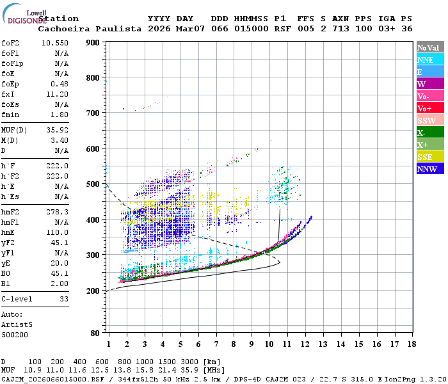Select the NNW blue legend swatch
The image size is (448, 384).
[x=430, y=169]
